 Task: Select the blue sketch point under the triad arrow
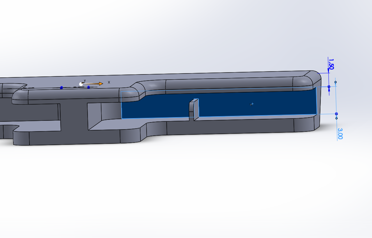[89, 87]
